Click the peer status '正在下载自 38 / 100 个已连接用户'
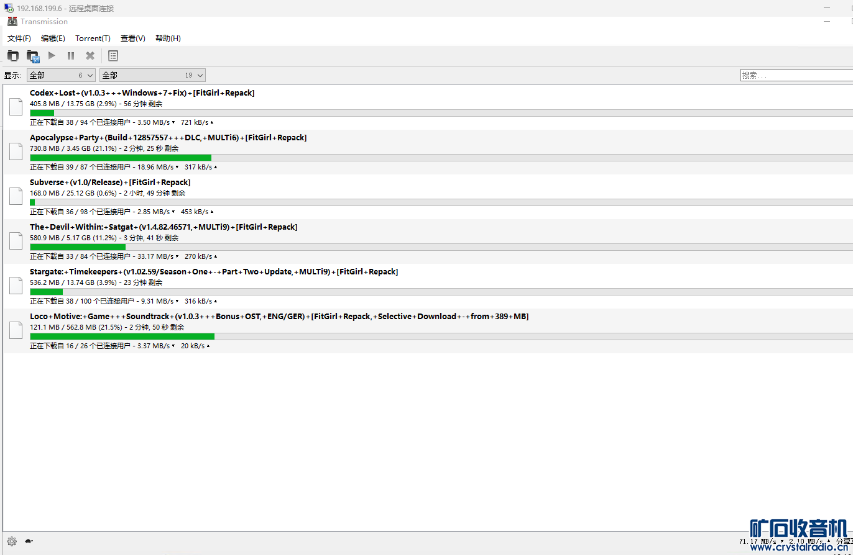 pyautogui.click(x=82, y=302)
